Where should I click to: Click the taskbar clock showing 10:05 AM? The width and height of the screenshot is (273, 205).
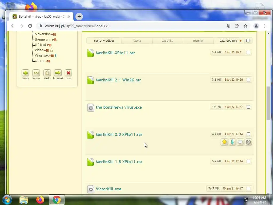coord(259,200)
